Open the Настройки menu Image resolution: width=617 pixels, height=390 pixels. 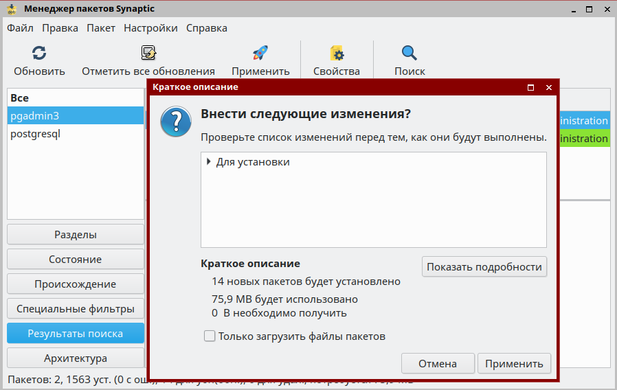point(150,28)
